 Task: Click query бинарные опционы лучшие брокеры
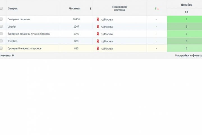[x=29, y=34]
